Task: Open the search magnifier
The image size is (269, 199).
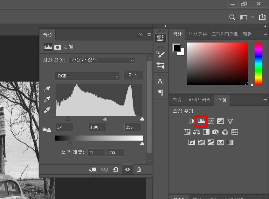Action: [232, 17]
